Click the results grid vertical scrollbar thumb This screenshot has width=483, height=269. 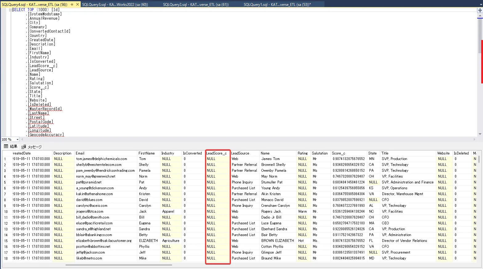click(479, 159)
